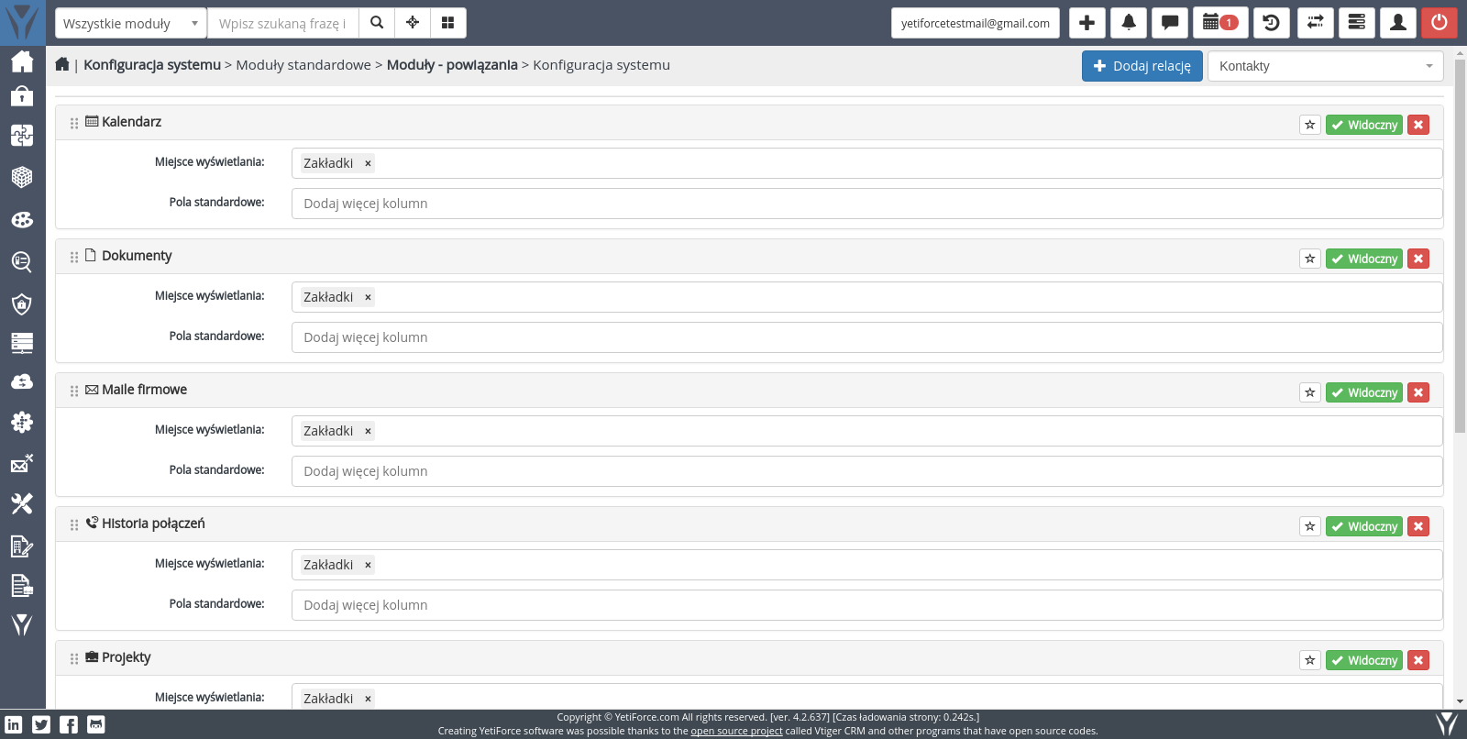Toggle Widoczny visibility for Dokumenty
Screen dimensions: 1467x739
tap(1363, 259)
